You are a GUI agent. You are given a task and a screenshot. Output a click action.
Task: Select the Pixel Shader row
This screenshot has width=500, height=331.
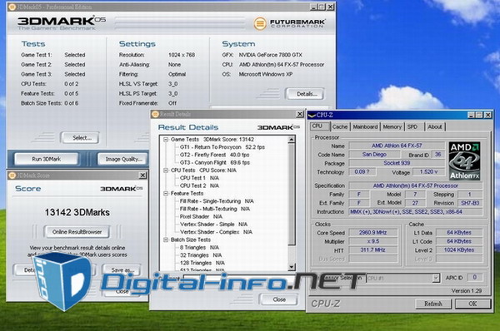201,216
